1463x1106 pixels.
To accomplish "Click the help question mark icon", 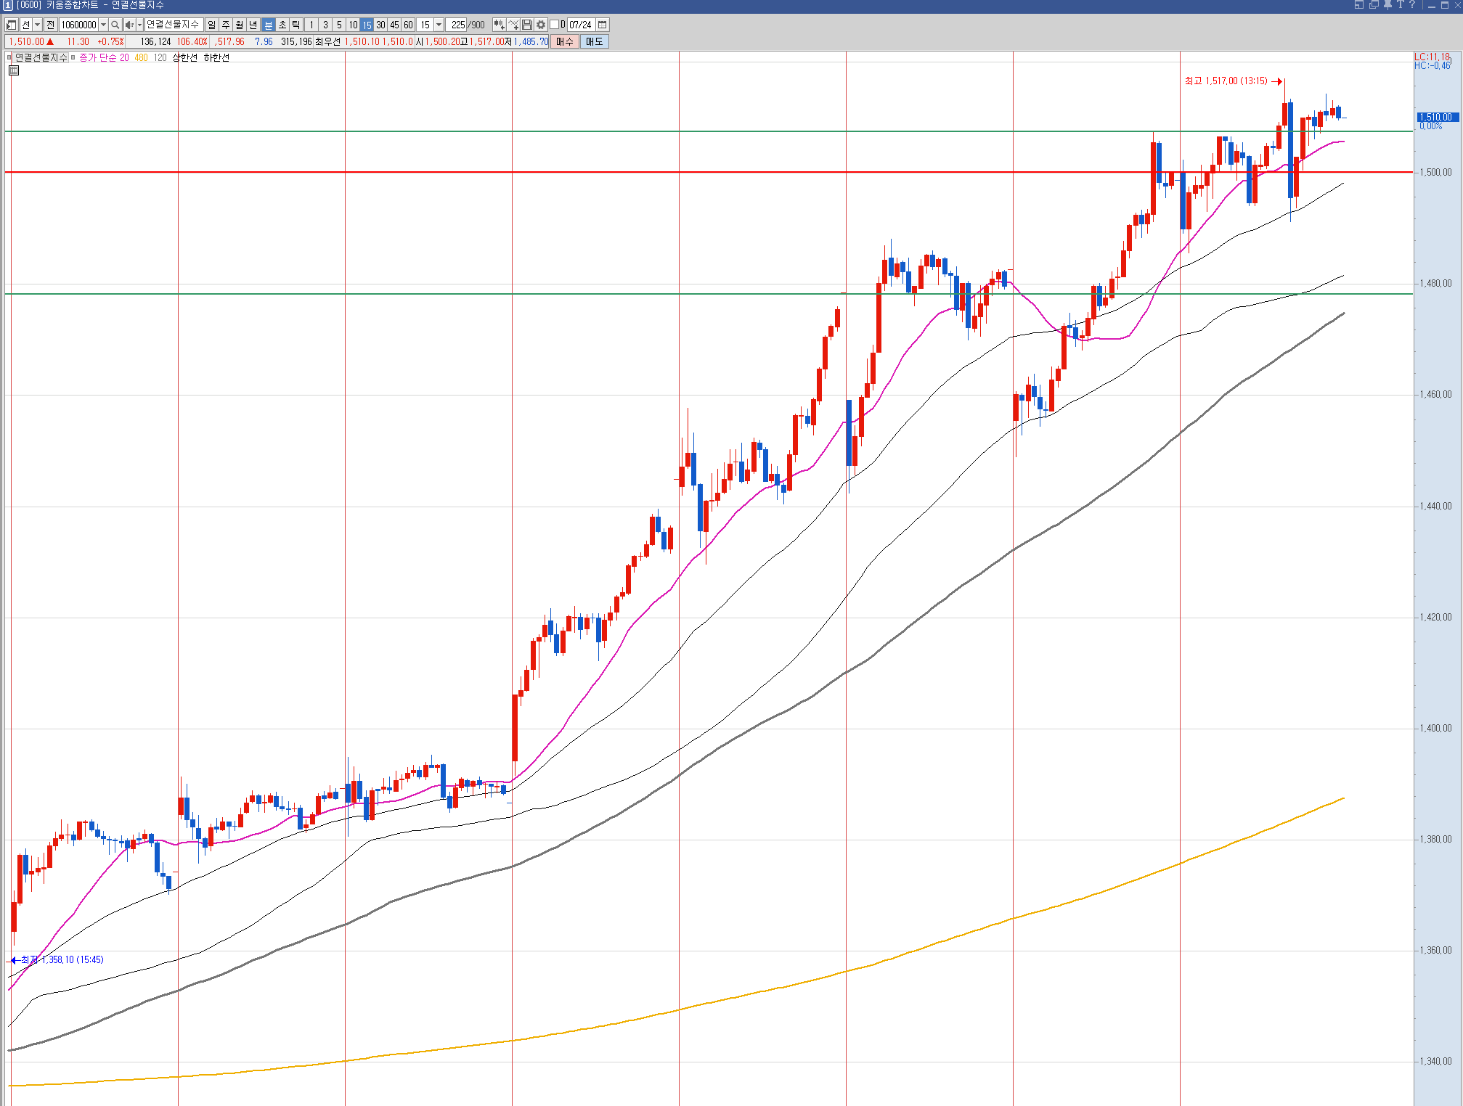I will click(x=1412, y=4).
